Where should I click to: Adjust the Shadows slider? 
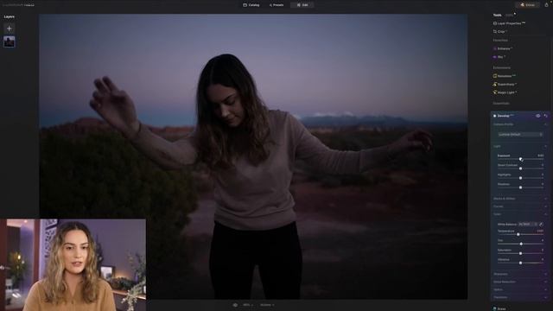(x=520, y=187)
